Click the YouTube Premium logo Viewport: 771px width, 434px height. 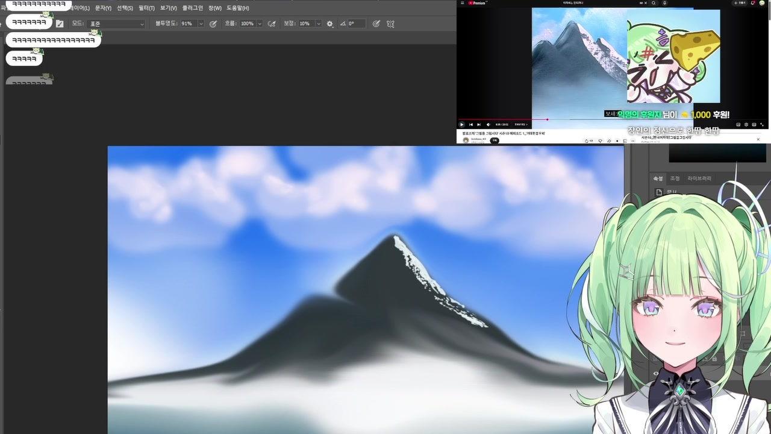477,3
